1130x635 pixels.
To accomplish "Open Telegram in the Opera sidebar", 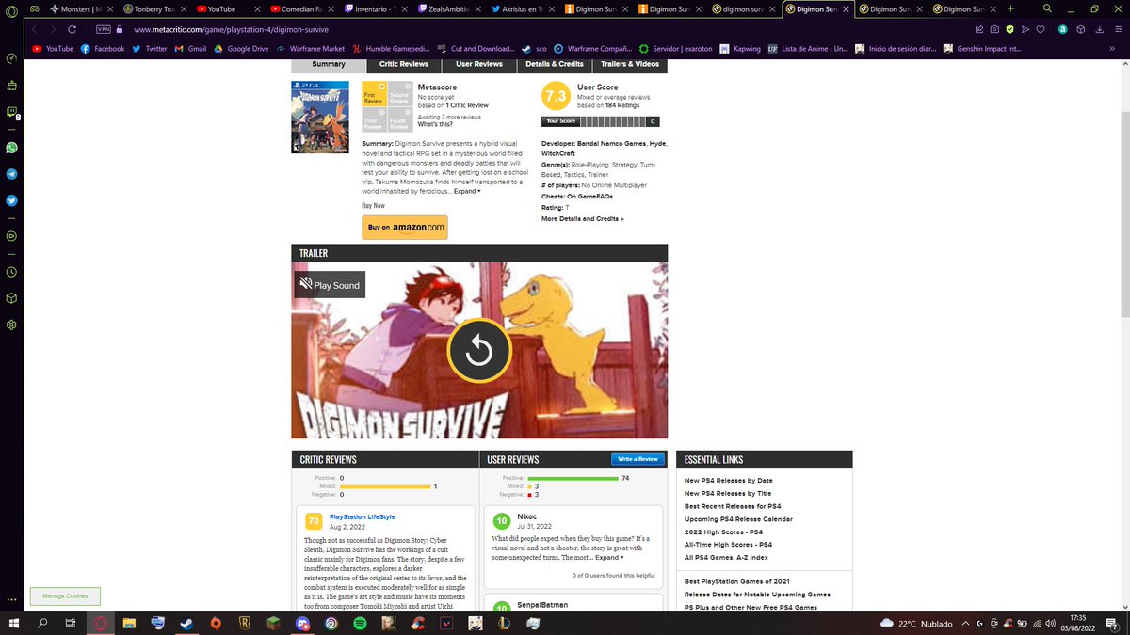I will (x=11, y=174).
